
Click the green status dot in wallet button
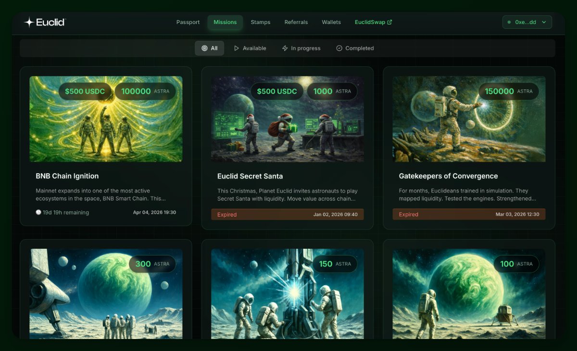509,22
